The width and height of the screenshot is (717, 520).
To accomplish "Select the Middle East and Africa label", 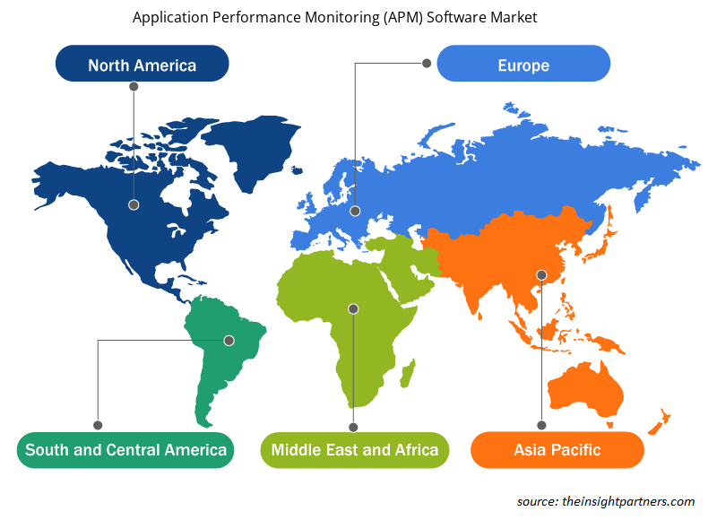I will 355,450.
